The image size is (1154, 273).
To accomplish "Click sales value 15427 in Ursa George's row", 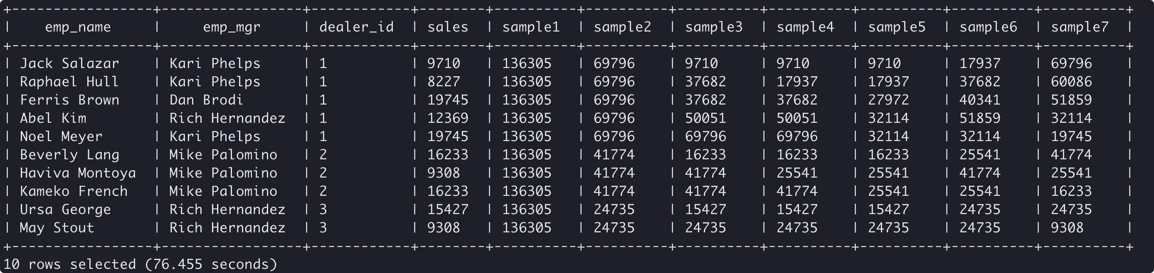I will [x=448, y=210].
